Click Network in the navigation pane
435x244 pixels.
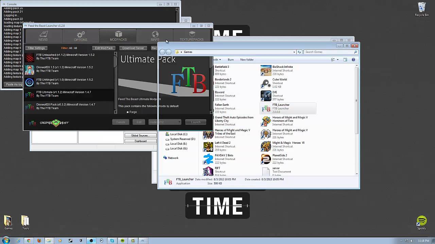click(x=171, y=158)
